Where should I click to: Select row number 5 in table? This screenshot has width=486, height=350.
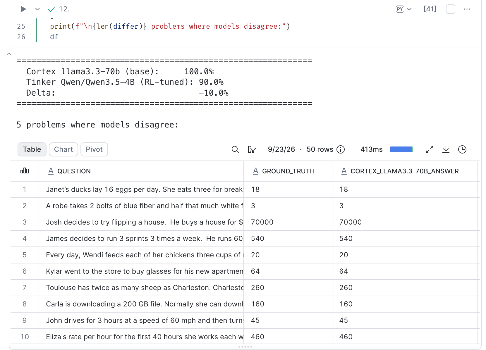click(x=25, y=255)
